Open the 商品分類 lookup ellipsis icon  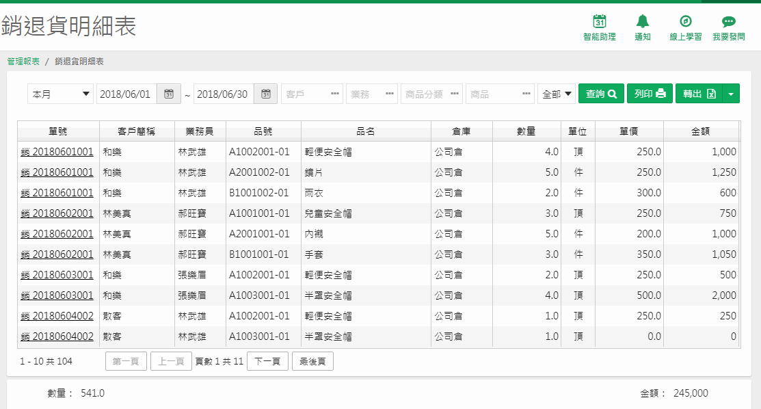click(x=454, y=94)
